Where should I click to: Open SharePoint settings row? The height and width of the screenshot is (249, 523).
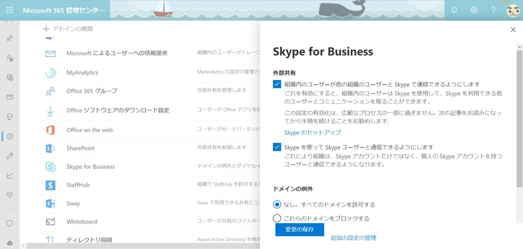click(149, 148)
